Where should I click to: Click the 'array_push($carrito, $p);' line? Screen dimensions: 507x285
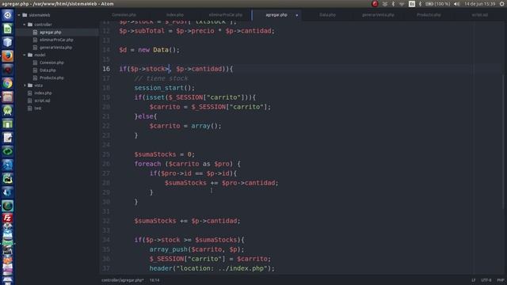click(196, 249)
